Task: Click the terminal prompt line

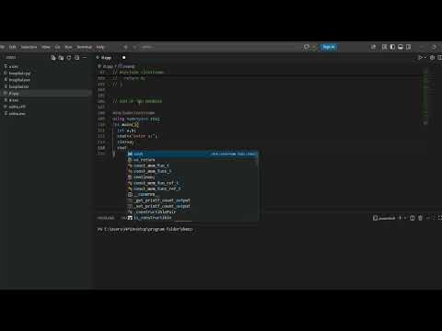Action: 145,229
